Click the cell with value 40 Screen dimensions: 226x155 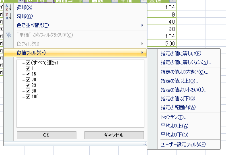click(162, 22)
